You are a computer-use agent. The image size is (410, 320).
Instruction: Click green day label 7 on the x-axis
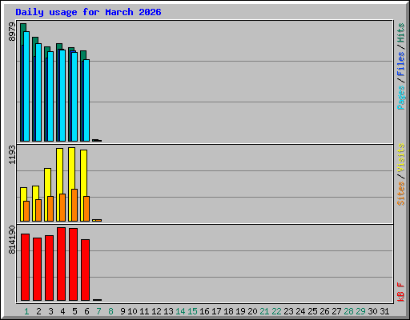98,311
